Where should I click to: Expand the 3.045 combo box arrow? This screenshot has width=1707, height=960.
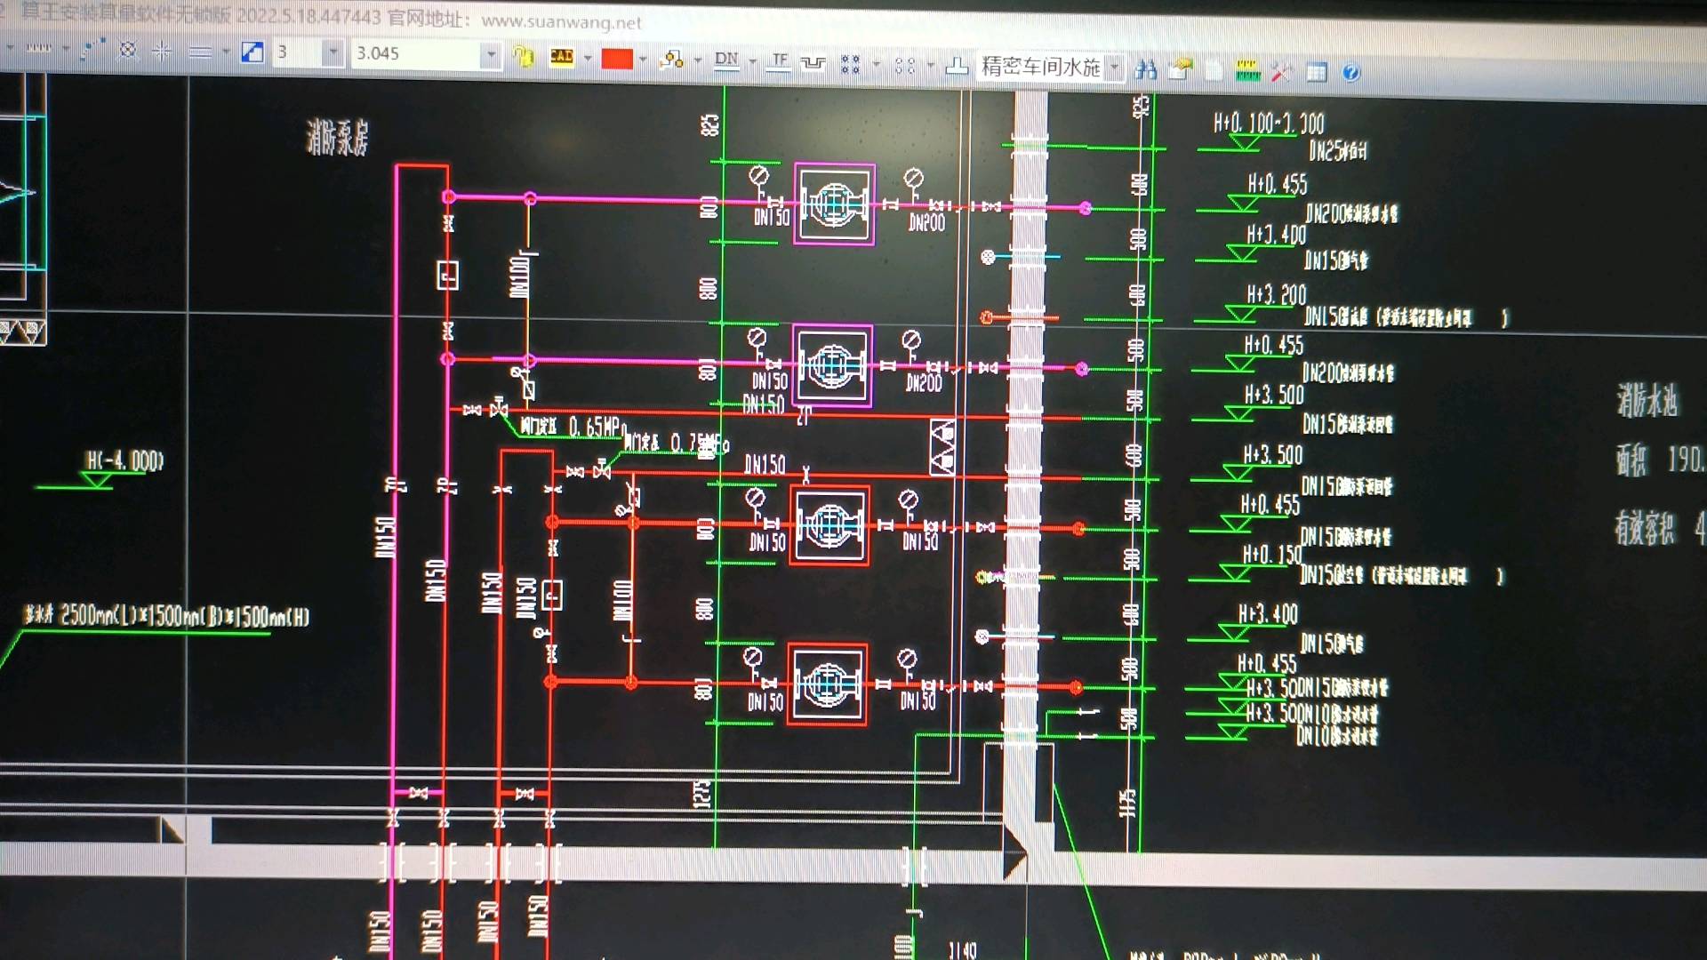pyautogui.click(x=491, y=55)
